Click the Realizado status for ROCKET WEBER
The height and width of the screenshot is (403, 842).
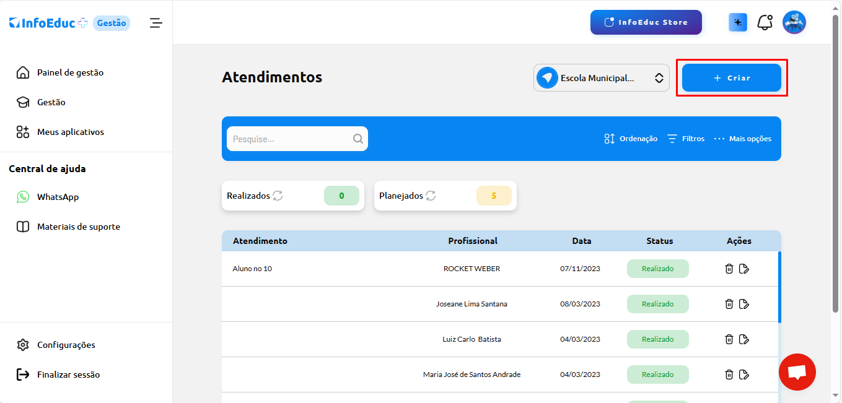658,269
